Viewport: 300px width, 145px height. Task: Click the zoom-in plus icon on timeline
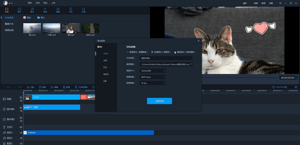tap(296, 87)
